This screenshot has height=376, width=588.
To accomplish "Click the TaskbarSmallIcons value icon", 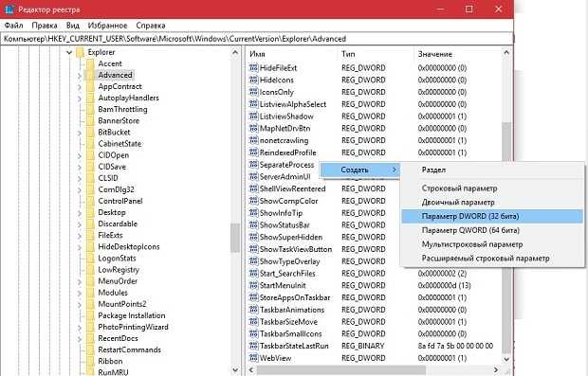I will coord(253,333).
